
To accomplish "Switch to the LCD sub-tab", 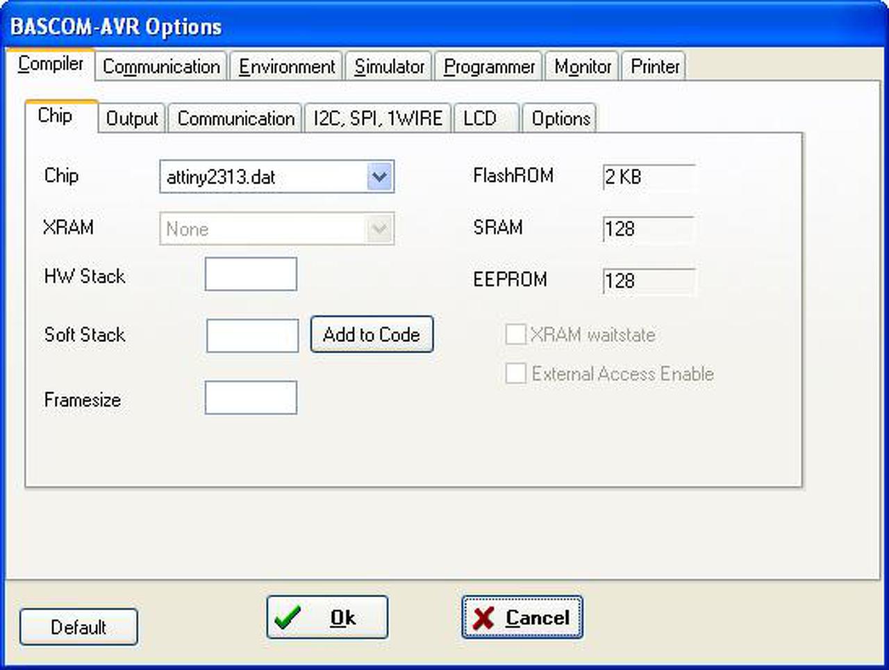I will click(x=486, y=118).
